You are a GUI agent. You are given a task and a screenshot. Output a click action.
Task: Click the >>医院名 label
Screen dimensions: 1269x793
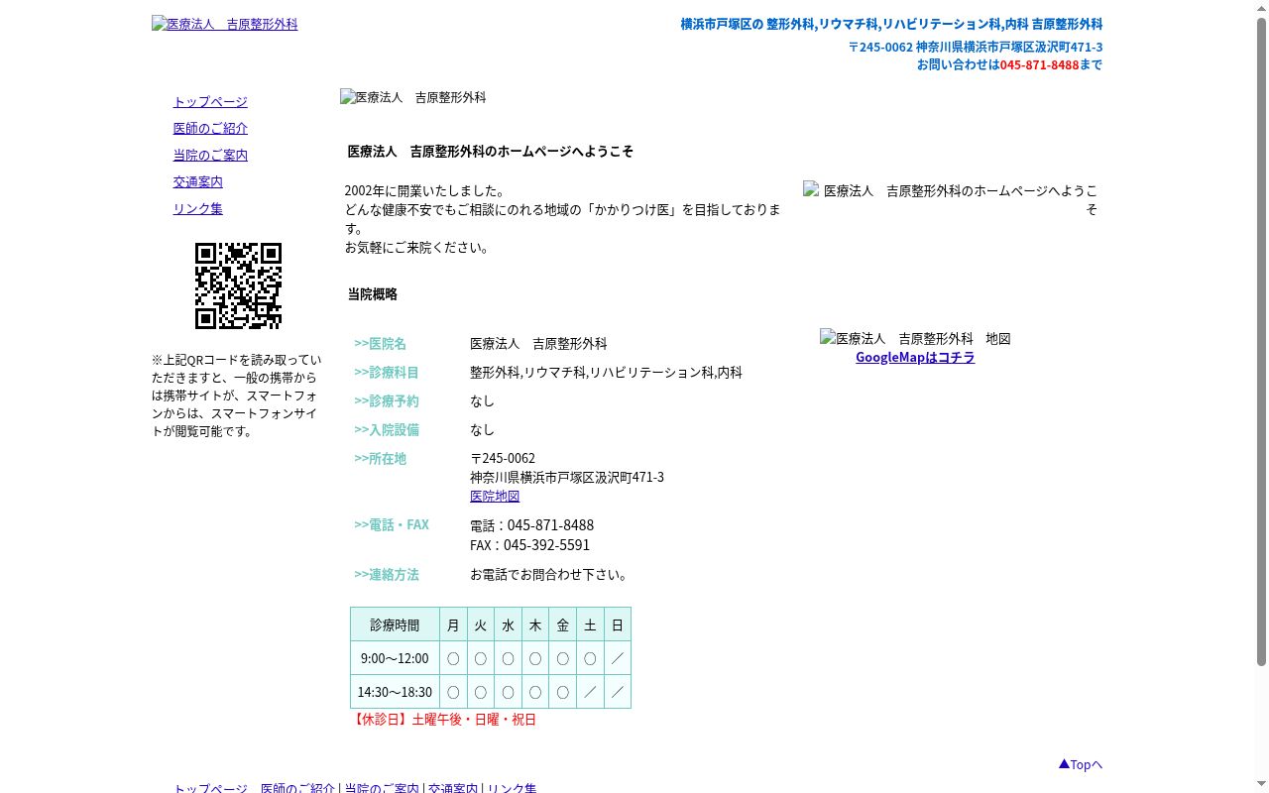(381, 343)
